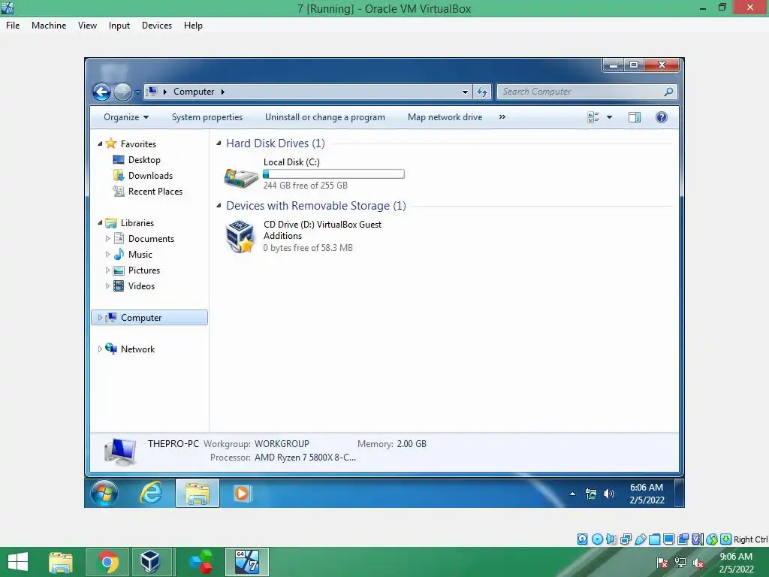Viewport: 769px width, 577px height.
Task: Click the host Action Center flag icon
Action: [x=662, y=563]
